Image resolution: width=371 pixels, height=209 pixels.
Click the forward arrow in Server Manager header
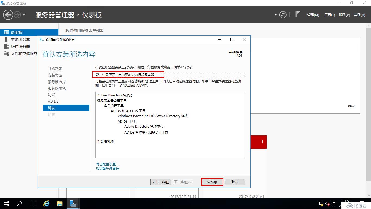tap(17, 15)
